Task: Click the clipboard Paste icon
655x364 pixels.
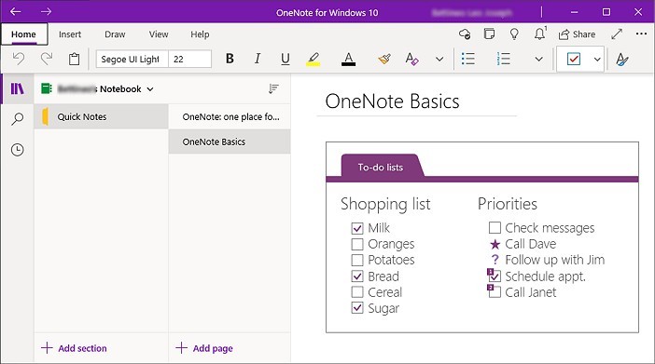Action: (74, 59)
